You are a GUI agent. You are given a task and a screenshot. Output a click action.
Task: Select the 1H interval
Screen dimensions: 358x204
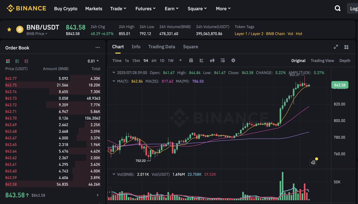(146, 61)
